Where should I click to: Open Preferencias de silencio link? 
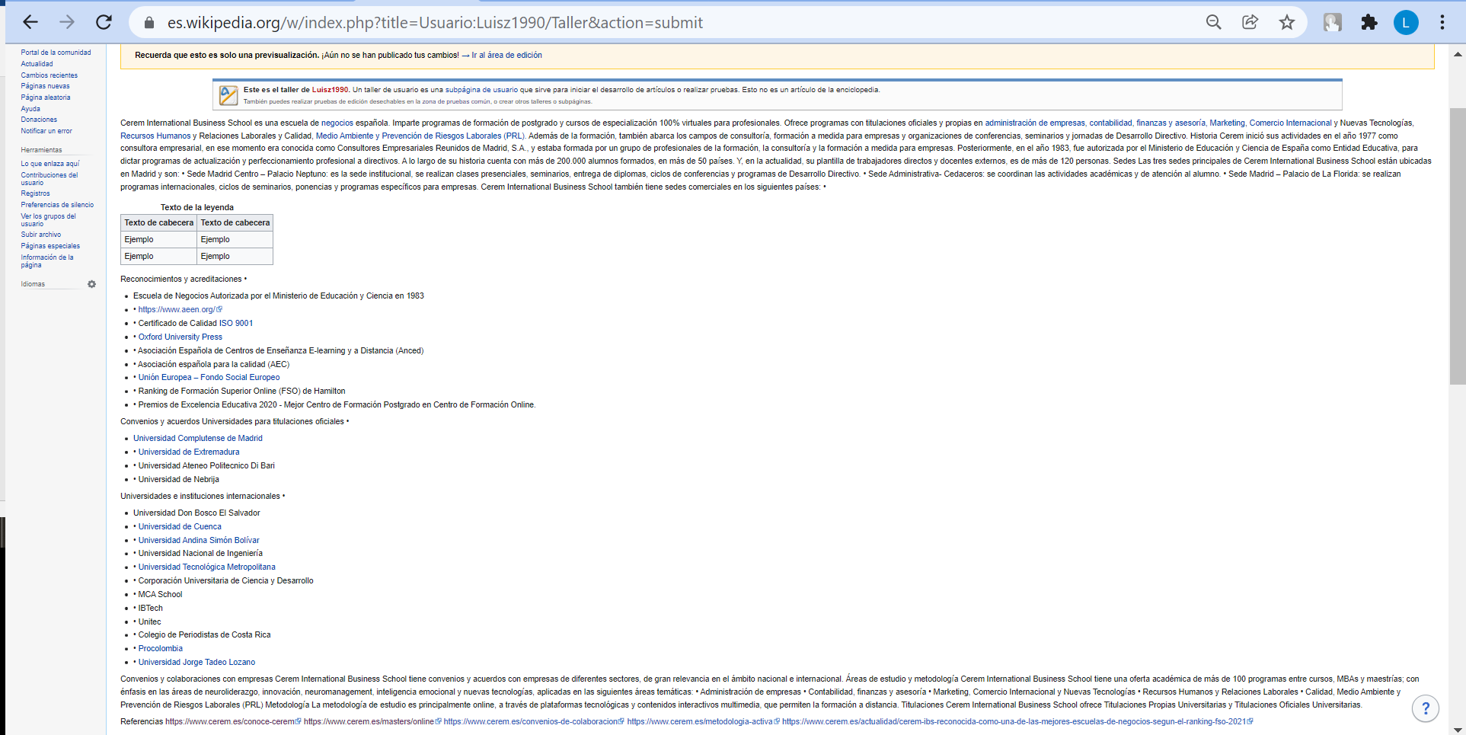pyautogui.click(x=57, y=205)
